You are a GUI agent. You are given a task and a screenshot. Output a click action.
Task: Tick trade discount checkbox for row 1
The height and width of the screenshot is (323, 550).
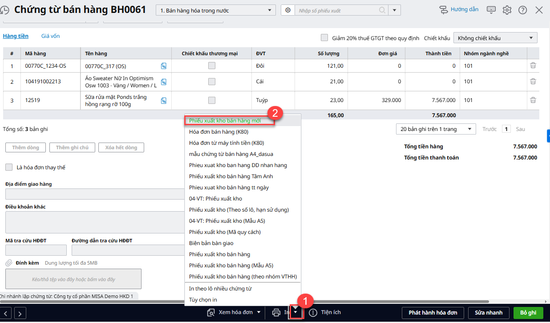click(x=212, y=65)
